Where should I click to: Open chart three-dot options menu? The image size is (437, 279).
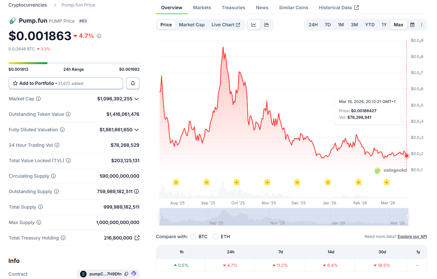(422, 25)
